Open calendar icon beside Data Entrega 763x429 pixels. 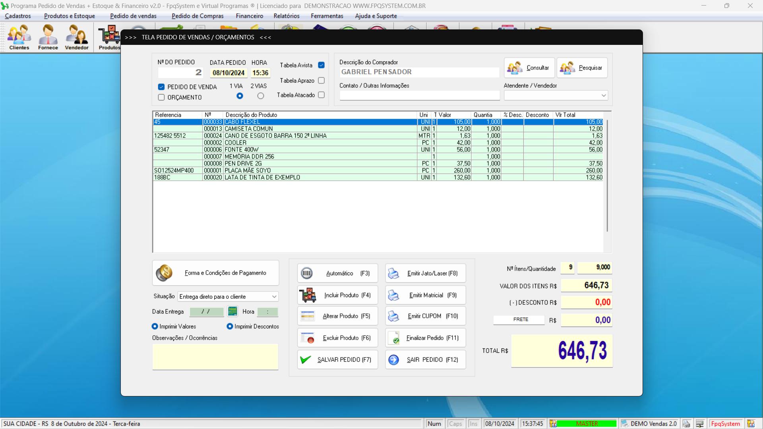tap(232, 311)
